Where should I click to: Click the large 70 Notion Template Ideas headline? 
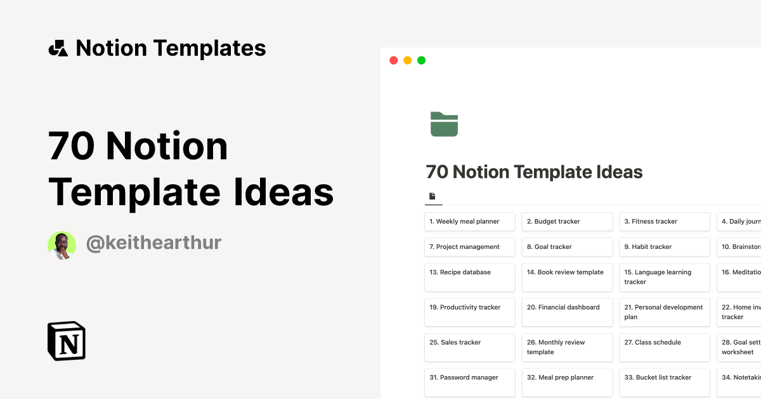click(x=191, y=170)
